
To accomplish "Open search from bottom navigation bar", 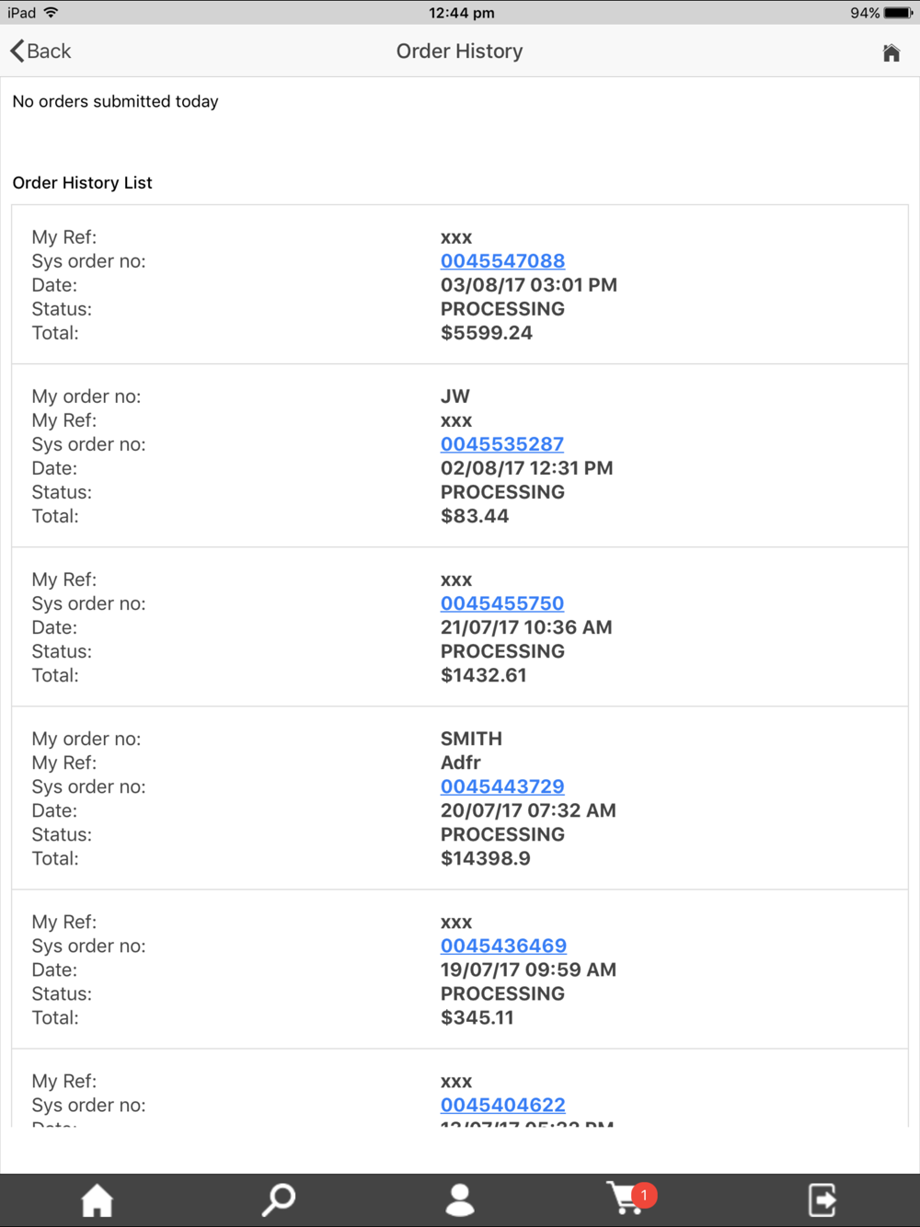I will coord(278,1199).
